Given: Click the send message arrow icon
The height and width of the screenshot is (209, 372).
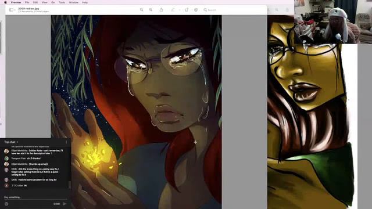Looking at the screenshot, I should click(65, 204).
